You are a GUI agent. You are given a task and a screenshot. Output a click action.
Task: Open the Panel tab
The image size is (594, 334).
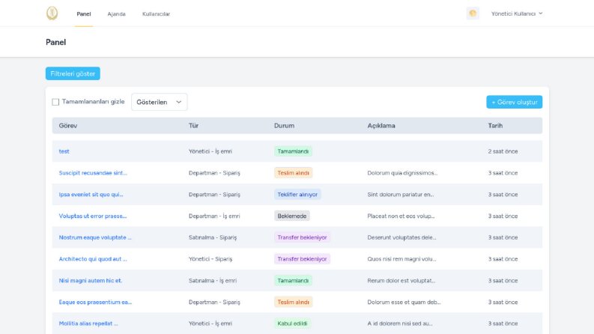pyautogui.click(x=84, y=14)
